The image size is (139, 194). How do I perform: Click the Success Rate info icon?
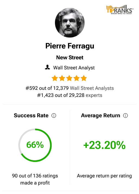point(54,116)
